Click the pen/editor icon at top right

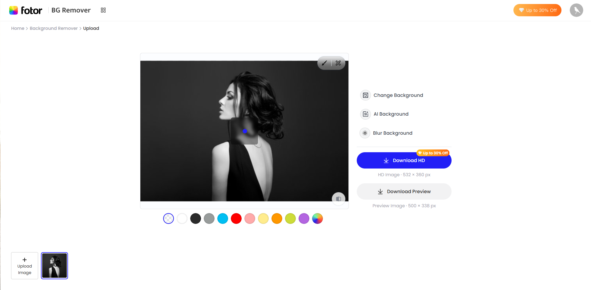pyautogui.click(x=576, y=10)
